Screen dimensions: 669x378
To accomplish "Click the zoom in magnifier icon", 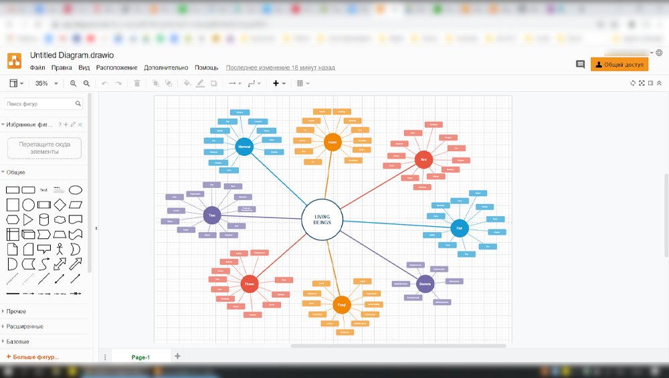I will tap(74, 84).
